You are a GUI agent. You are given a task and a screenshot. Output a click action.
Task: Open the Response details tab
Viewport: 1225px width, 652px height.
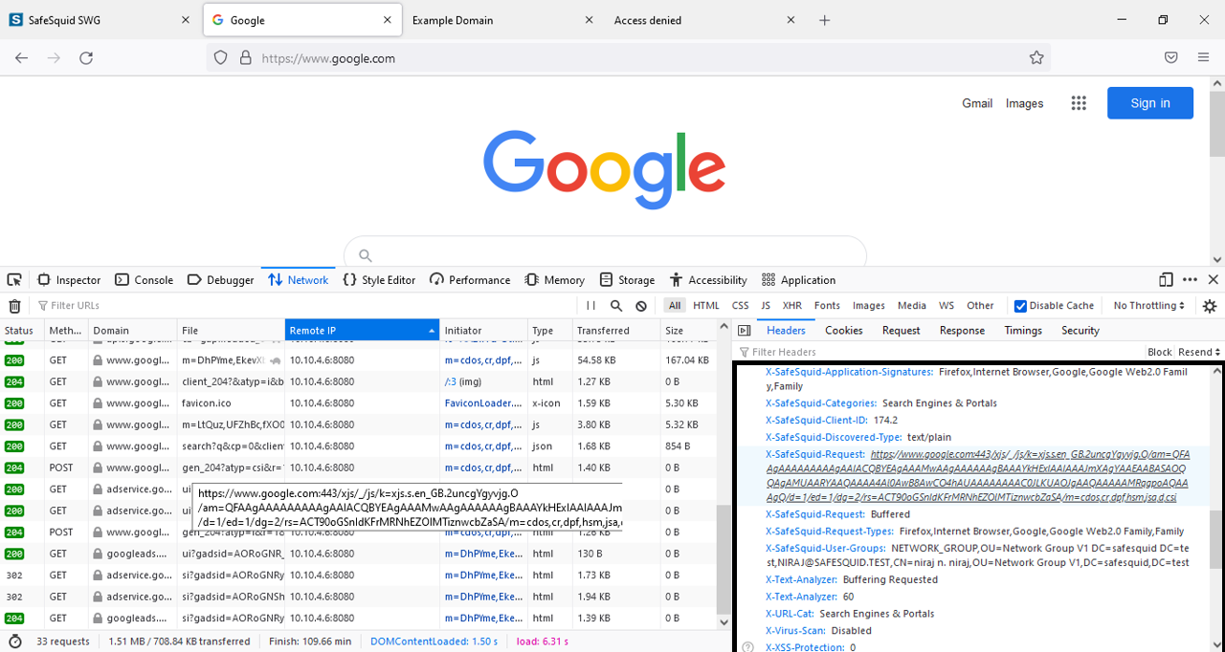(962, 331)
